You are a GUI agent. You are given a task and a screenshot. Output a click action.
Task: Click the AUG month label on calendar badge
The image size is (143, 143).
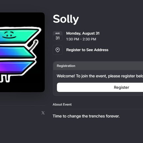pos(58,33)
